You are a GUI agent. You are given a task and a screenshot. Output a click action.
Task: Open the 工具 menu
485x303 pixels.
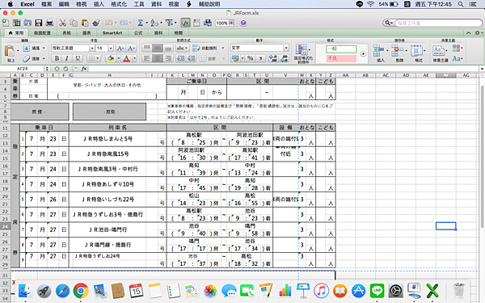click(x=139, y=4)
